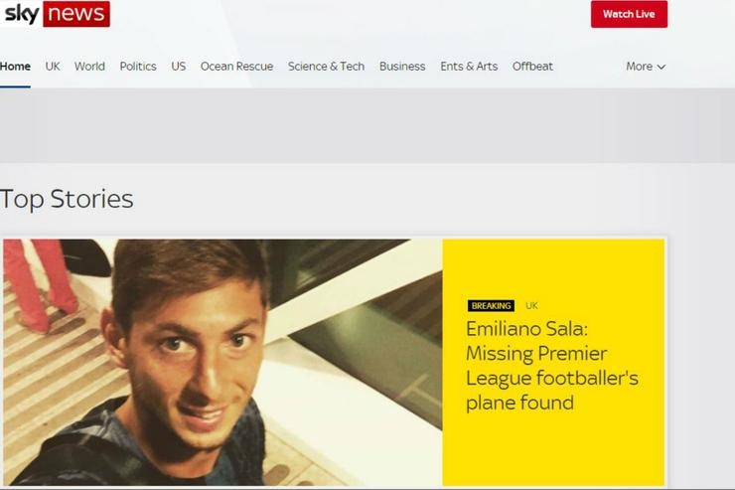
Task: Open the US news section
Action: [x=179, y=67]
